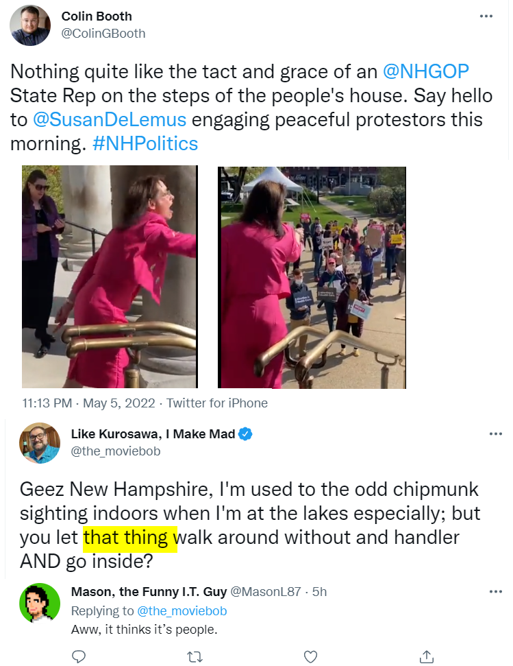
Task: Open @the_moviebob link in replying-to line
Action: pyautogui.click(x=182, y=610)
